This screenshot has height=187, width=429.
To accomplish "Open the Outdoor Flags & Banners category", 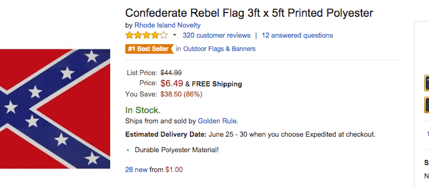I will pos(219,49).
